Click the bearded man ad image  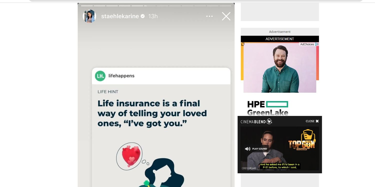click(280, 68)
